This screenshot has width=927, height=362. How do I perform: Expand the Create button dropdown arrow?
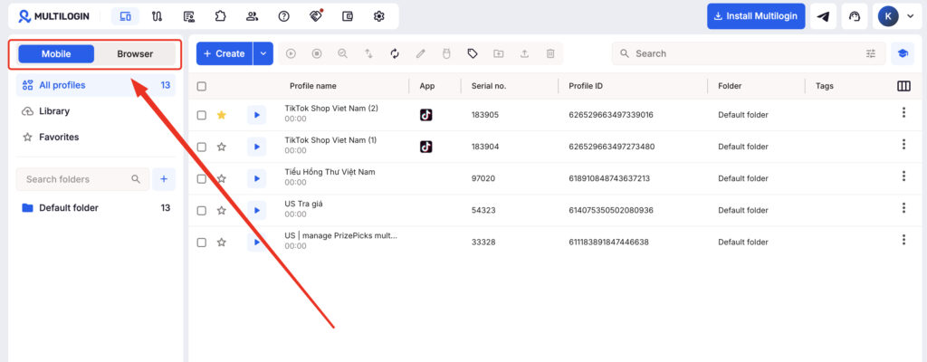[263, 53]
